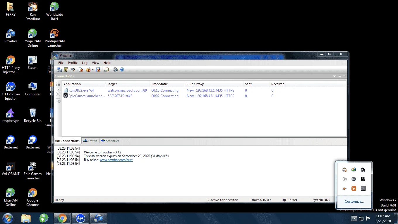Screen dimensions: 398x224
Task: Click the checklist toolbar icon
Action: point(107,69)
